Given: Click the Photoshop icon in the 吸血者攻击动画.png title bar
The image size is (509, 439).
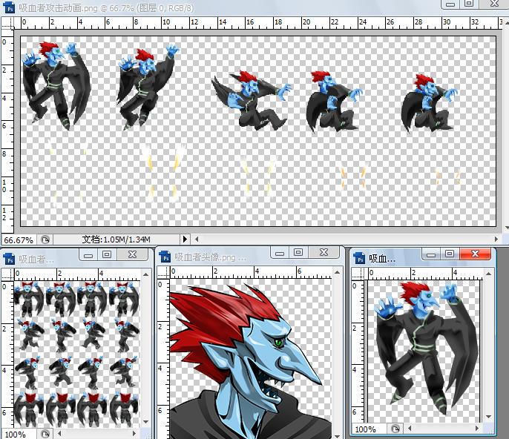Looking at the screenshot, I should [9, 8].
